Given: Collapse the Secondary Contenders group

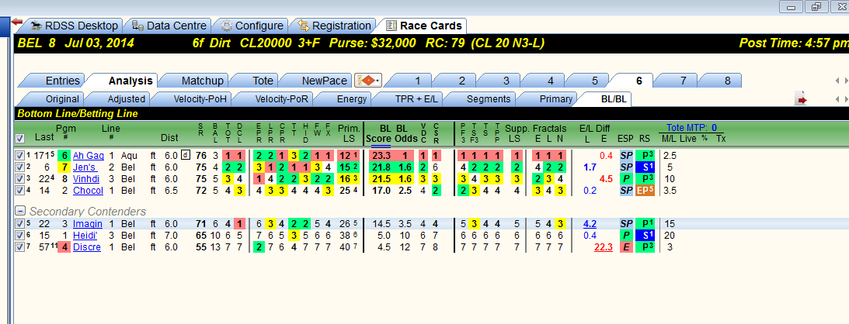Looking at the screenshot, I should click(20, 211).
